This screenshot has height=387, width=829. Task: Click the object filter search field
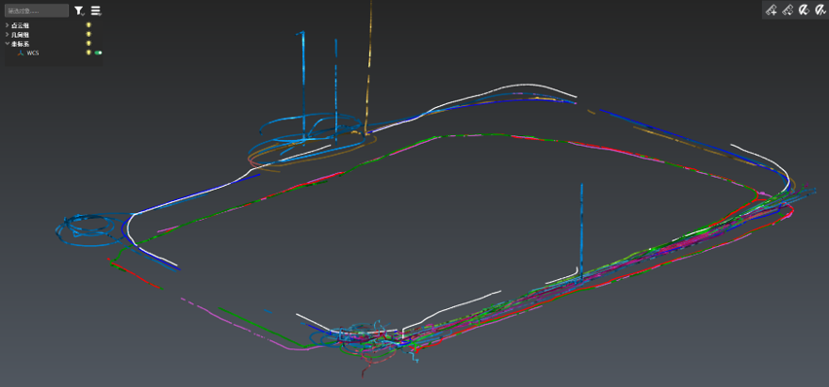tap(37, 11)
